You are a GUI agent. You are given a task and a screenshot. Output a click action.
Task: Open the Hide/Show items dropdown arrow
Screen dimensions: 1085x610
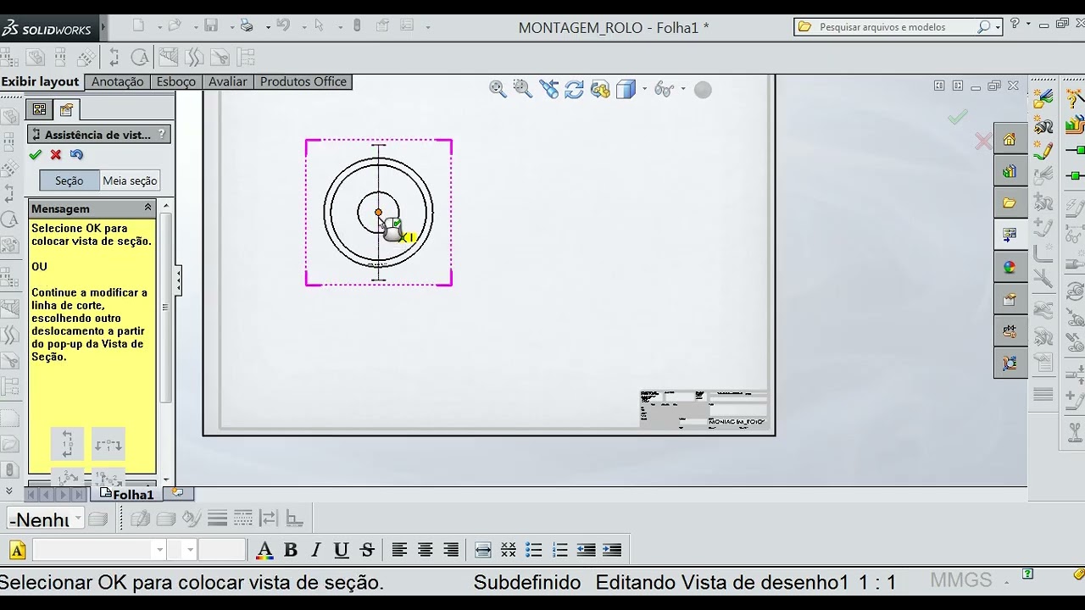pyautogui.click(x=683, y=89)
